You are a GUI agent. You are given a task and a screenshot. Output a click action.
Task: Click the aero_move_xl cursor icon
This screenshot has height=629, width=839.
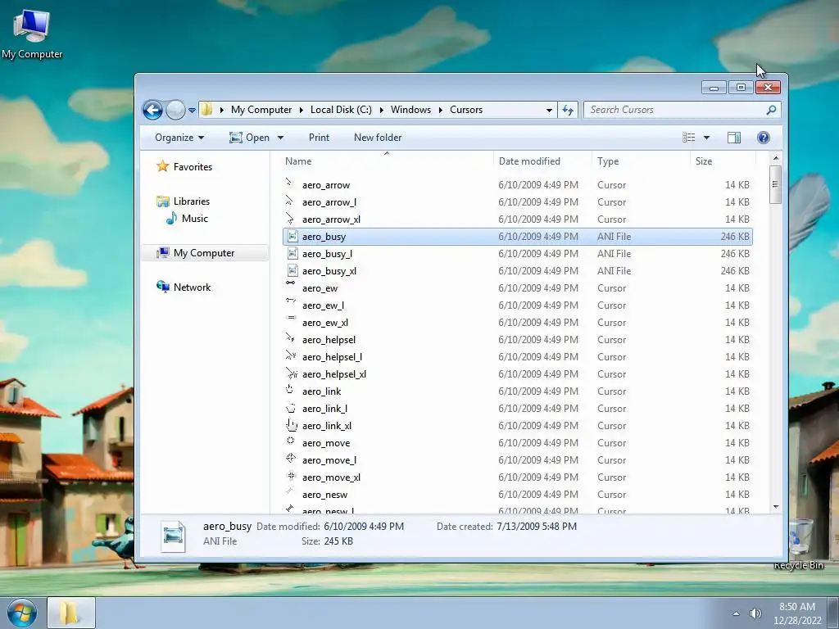(291, 476)
